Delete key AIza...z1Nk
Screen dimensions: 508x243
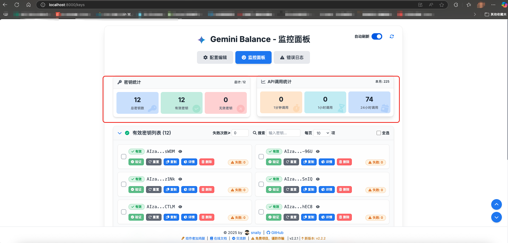pos(207,190)
